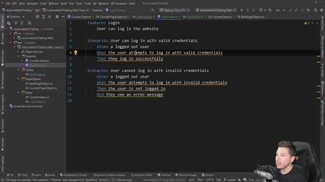The height and width of the screenshot is (182, 325).
Task: Open the Debug | Any CPU configuration dropdown
Action: click(175, 10)
